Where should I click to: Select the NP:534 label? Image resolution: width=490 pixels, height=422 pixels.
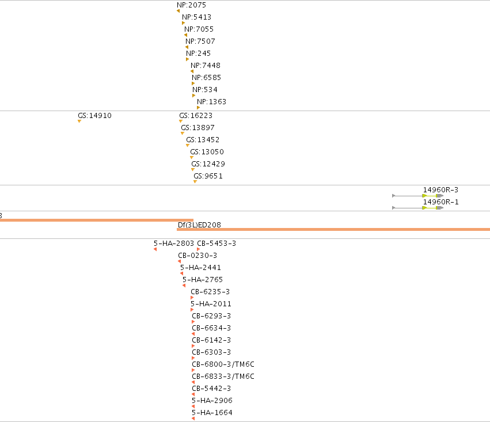204,90
